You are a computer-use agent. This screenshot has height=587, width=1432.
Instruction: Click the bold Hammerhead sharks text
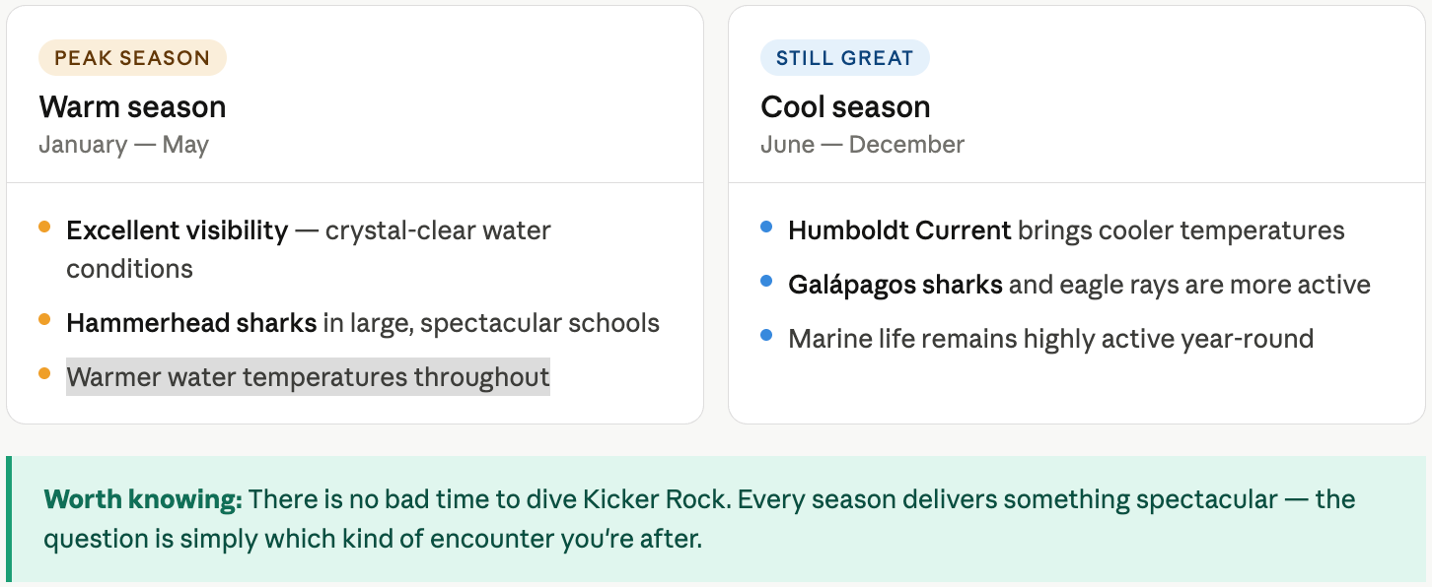[191, 323]
